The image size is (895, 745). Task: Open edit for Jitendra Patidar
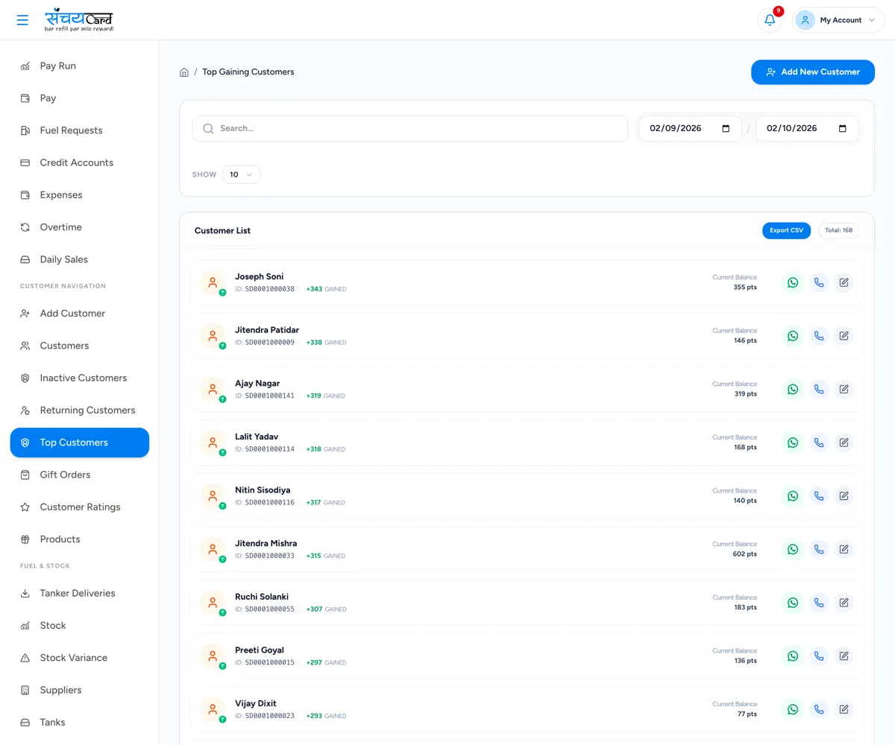coord(844,336)
